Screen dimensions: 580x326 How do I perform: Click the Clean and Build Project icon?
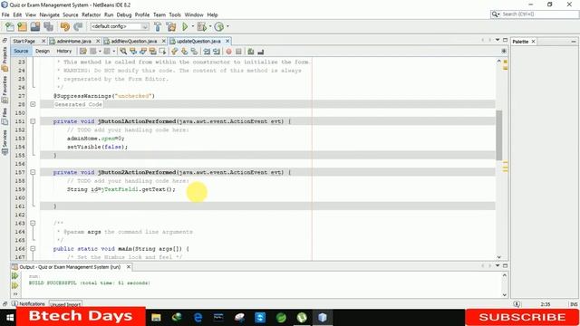pyautogui.click(x=171, y=26)
